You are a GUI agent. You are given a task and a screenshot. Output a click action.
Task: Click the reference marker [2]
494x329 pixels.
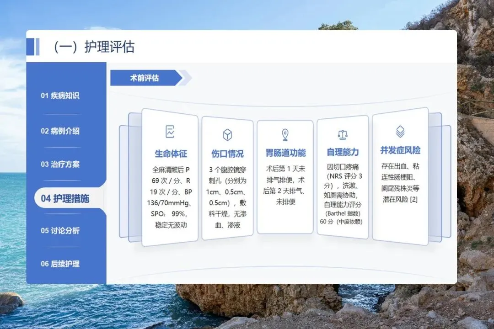[x=413, y=199]
